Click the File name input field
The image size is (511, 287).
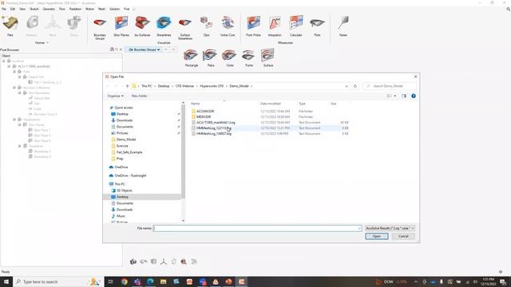click(257, 229)
